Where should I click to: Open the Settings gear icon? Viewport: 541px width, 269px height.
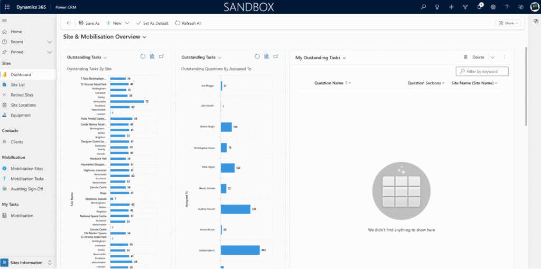(x=493, y=7)
